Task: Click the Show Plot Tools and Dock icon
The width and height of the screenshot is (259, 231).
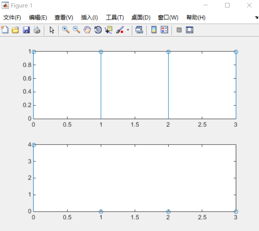Action: tap(189, 30)
